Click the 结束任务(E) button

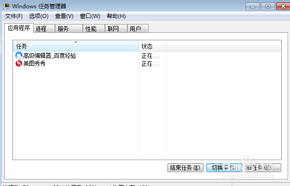click(185, 167)
